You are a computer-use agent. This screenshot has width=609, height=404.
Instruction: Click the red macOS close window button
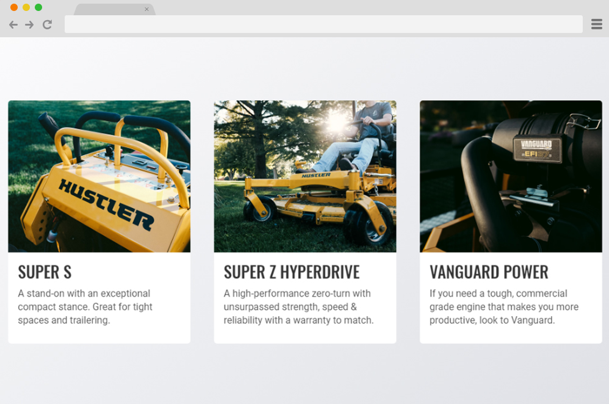[14, 7]
